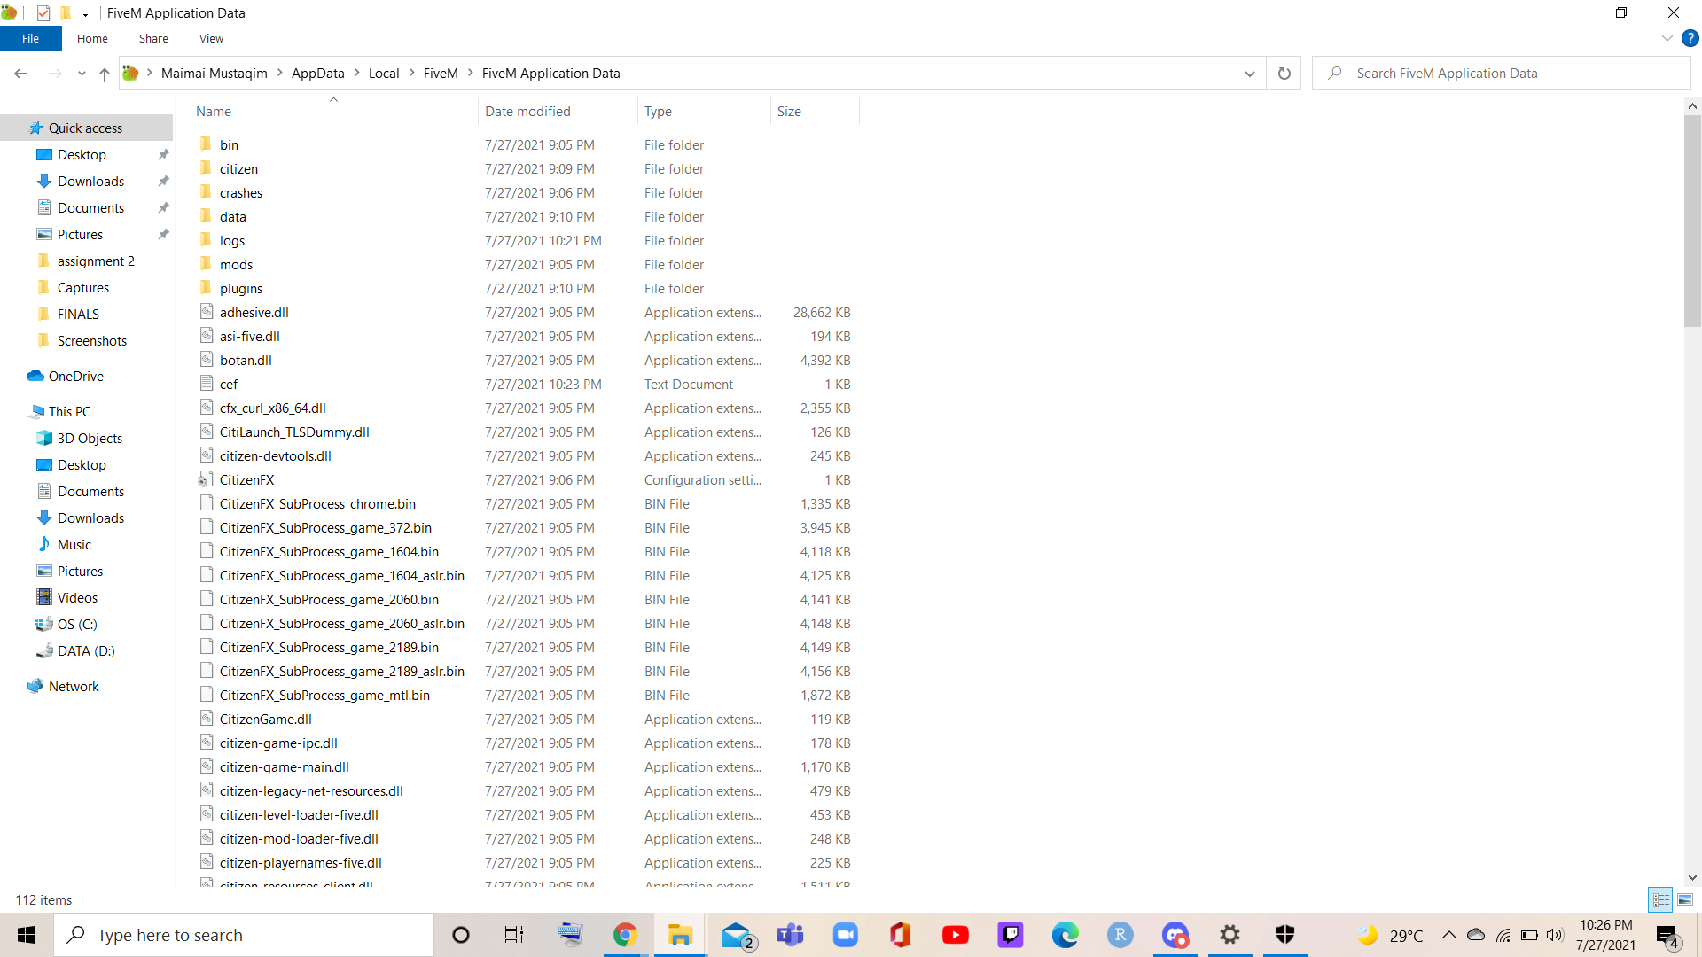1702x957 pixels.
Task: Open Twitch from the taskbar
Action: pos(1011,935)
